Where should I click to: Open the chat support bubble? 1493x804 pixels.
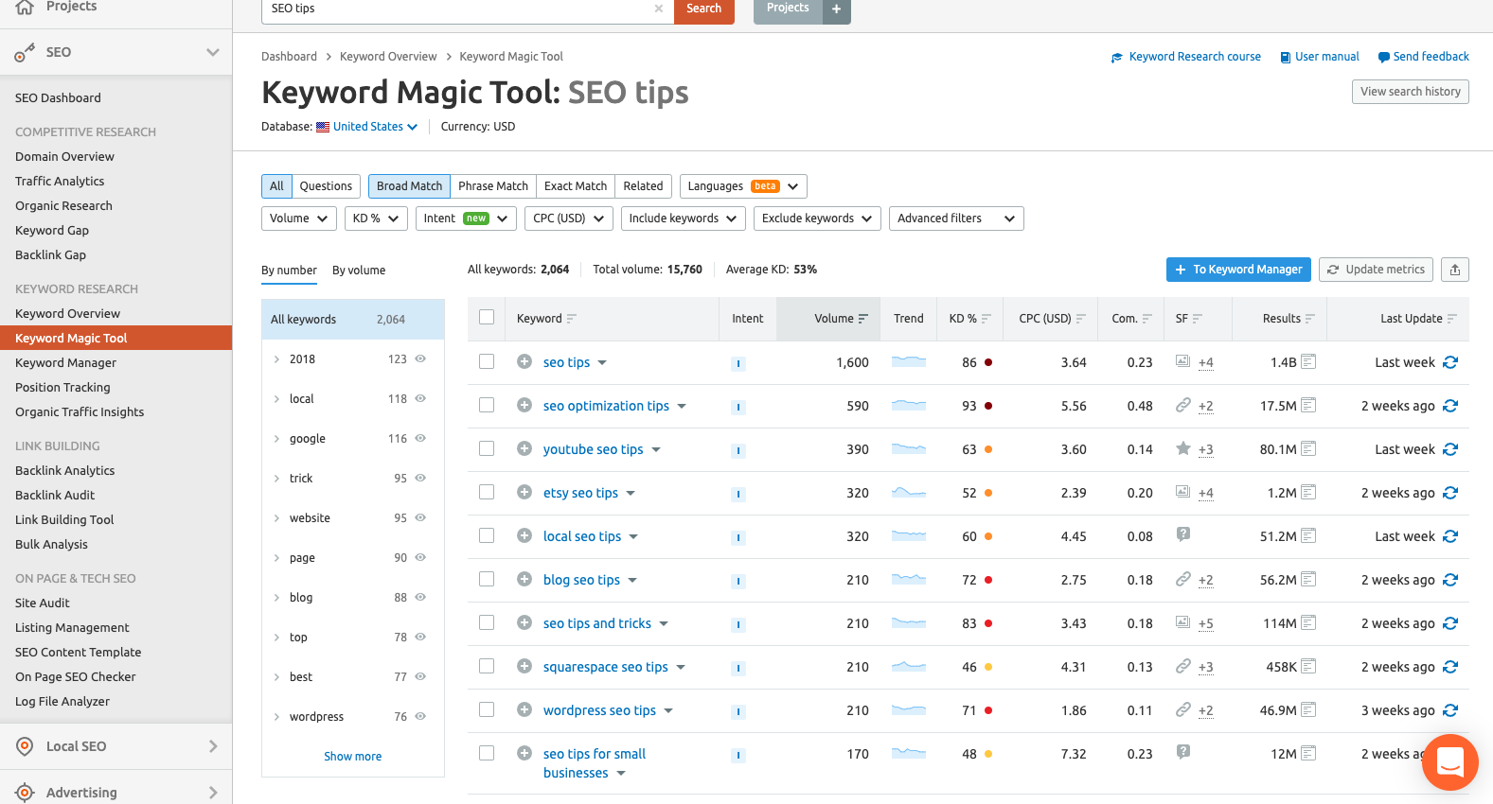[x=1450, y=762]
